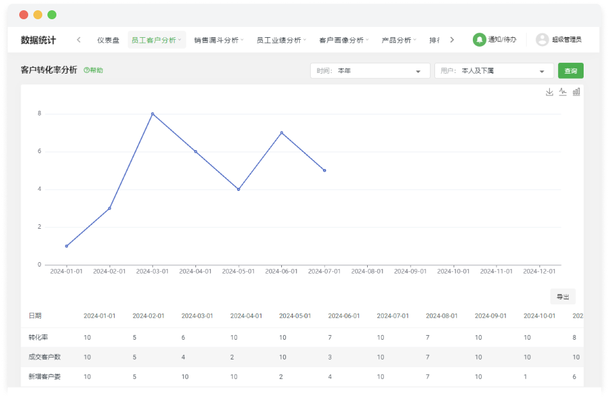Download the chart as an image
The height and width of the screenshot is (405, 608).
[549, 92]
